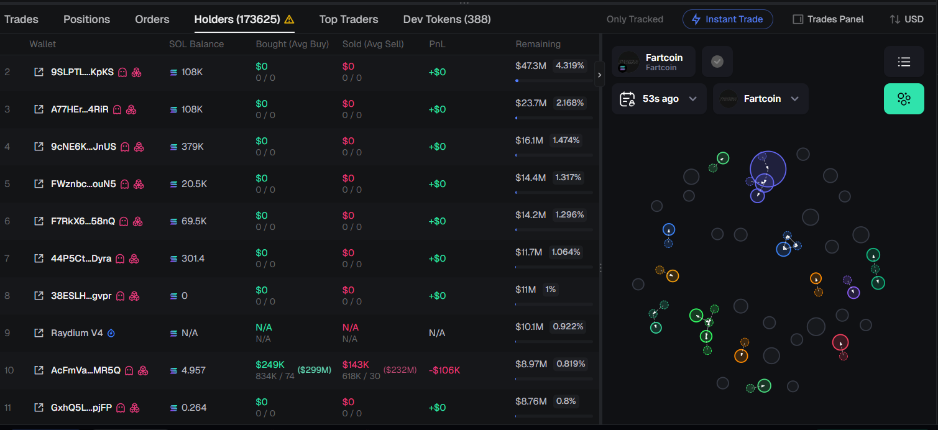Screen dimensions: 938x430
Task: Expand the 53s ago snapshot dropdown
Action: pyautogui.click(x=659, y=99)
